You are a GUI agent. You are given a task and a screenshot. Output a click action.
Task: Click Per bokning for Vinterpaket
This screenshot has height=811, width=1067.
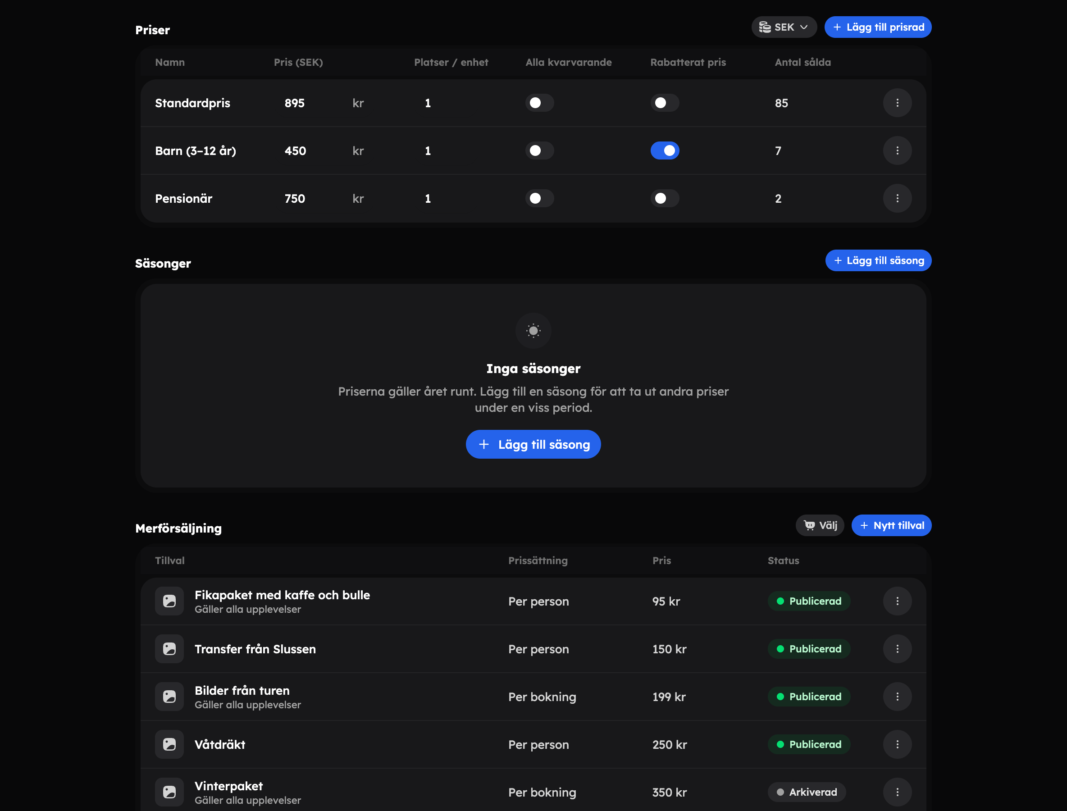pyautogui.click(x=542, y=792)
